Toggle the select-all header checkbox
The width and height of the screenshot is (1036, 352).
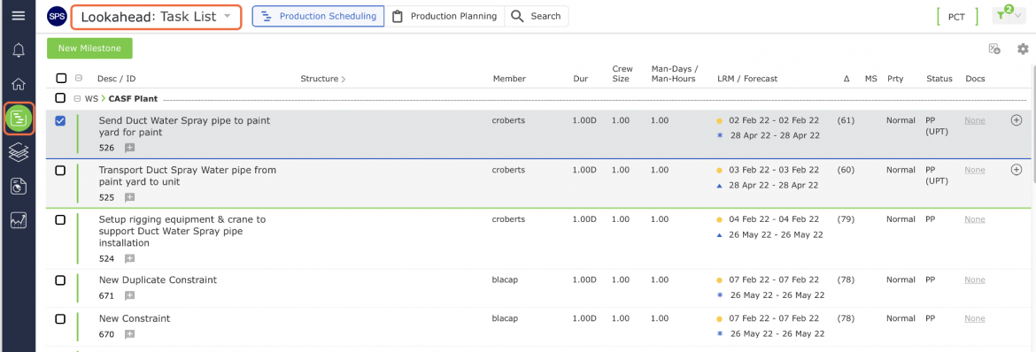coord(61,79)
